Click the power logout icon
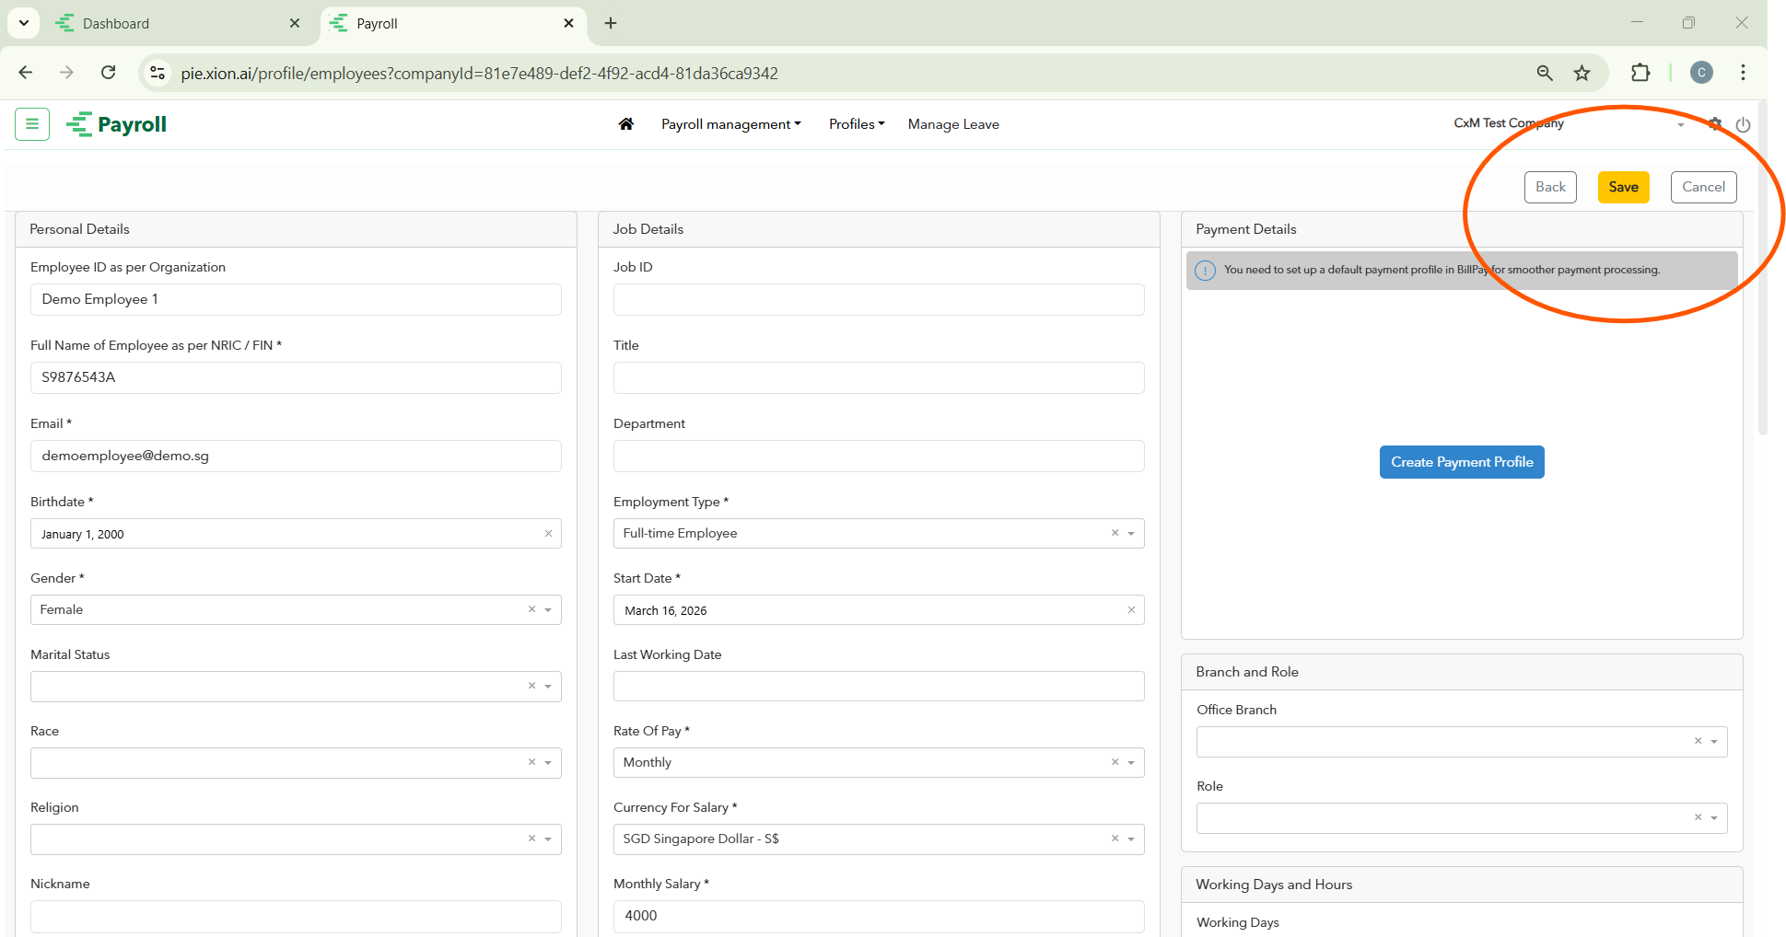The width and height of the screenshot is (1786, 937). click(1743, 125)
